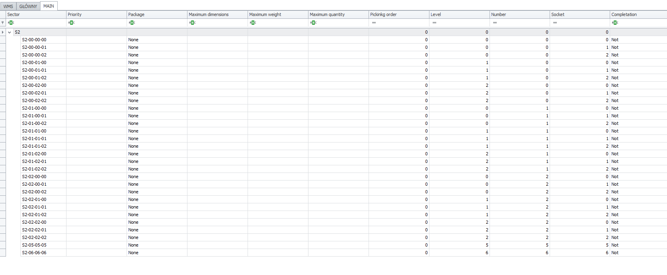The height and width of the screenshot is (275, 667).
Task: Sort by the Level column header
Action: pos(459,14)
